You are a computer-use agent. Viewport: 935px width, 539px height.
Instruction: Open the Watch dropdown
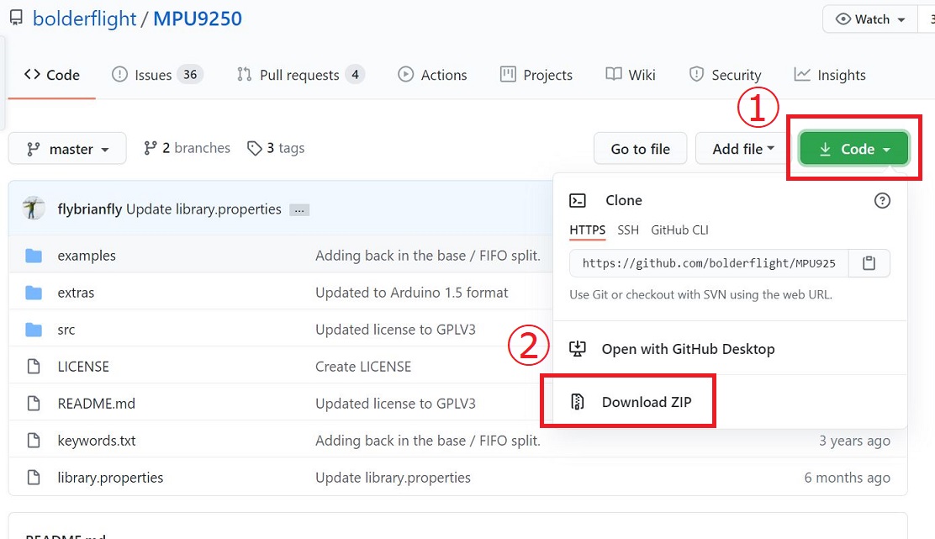870,19
